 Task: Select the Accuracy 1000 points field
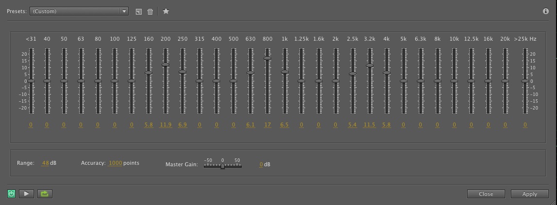point(115,163)
